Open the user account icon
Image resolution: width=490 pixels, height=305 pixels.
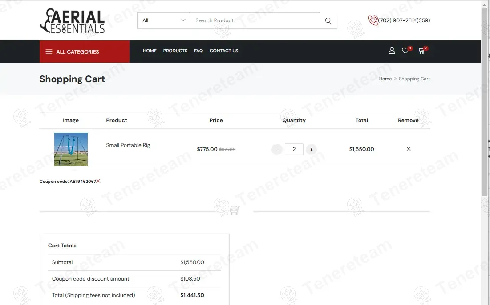(392, 51)
